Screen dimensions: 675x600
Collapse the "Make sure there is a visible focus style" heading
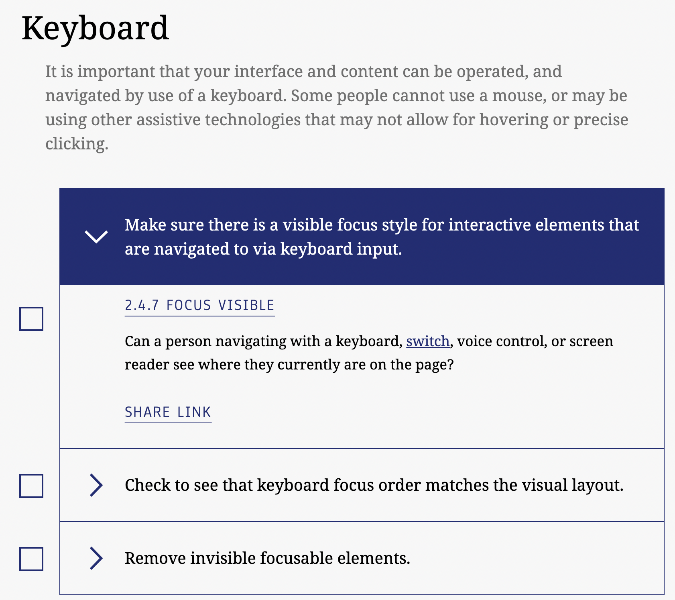381,225
